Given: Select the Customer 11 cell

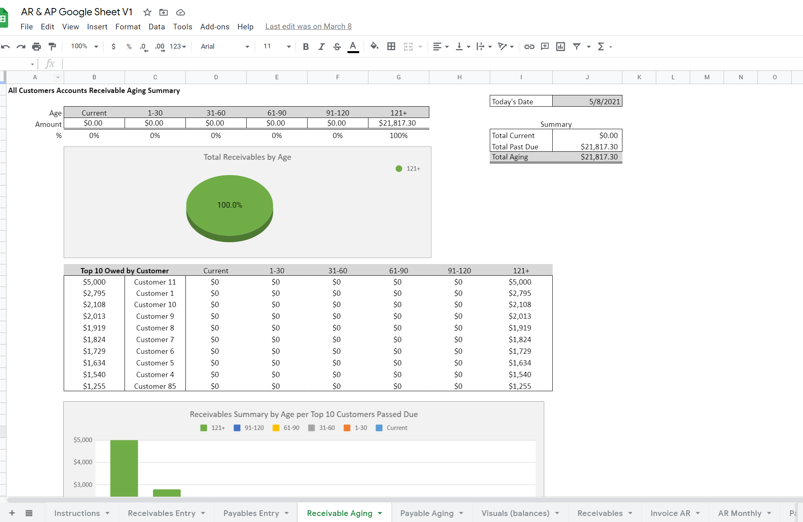Looking at the screenshot, I should [x=155, y=282].
